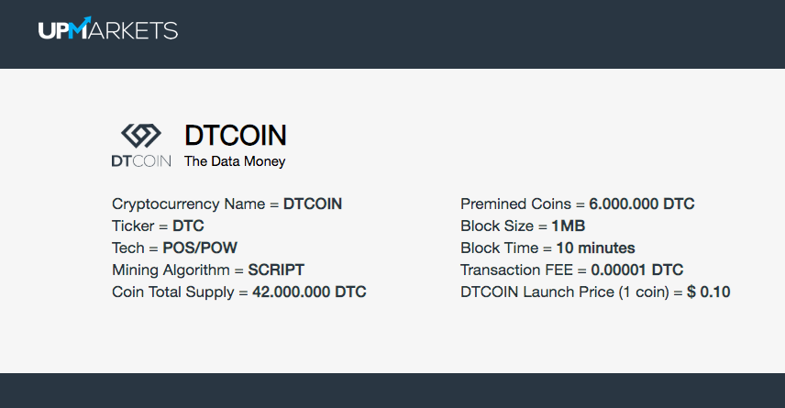Select the Ticker DTC value
This screenshot has width=785, height=408.
(x=188, y=226)
